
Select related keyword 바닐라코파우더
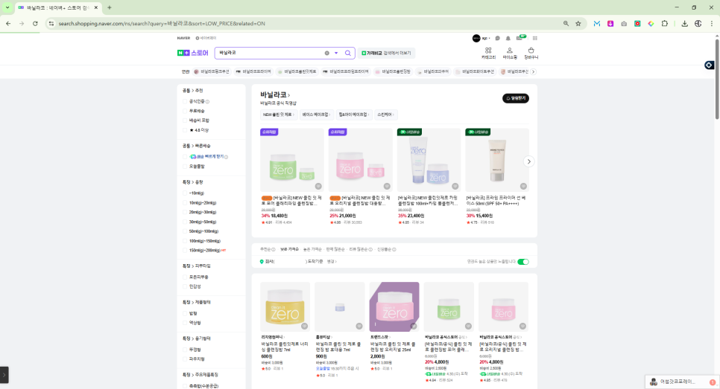(x=433, y=71)
